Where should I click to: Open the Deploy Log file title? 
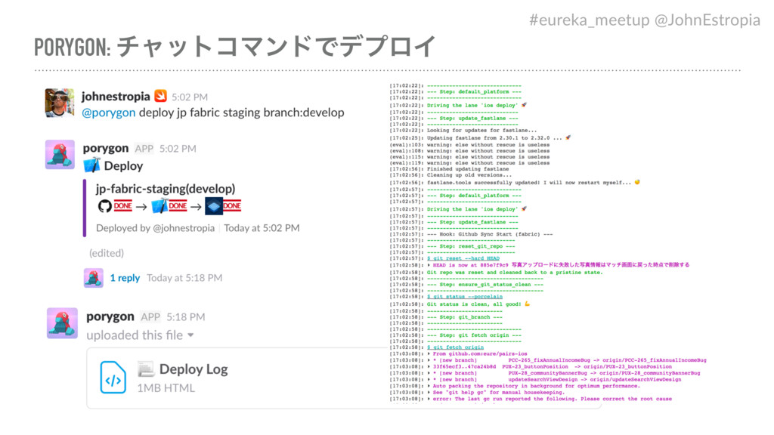[x=193, y=369]
